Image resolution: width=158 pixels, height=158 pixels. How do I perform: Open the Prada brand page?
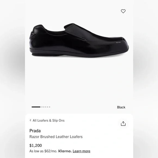point(35,131)
